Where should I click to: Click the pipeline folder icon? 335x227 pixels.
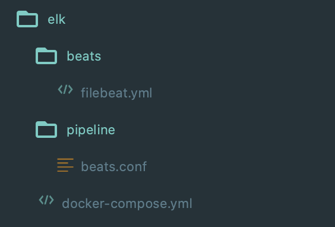pyautogui.click(x=46, y=130)
